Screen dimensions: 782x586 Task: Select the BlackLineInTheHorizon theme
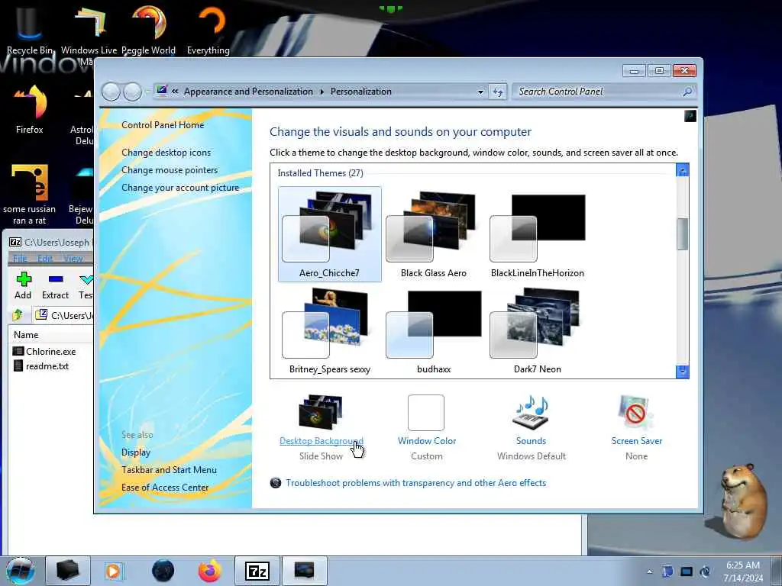(x=537, y=234)
